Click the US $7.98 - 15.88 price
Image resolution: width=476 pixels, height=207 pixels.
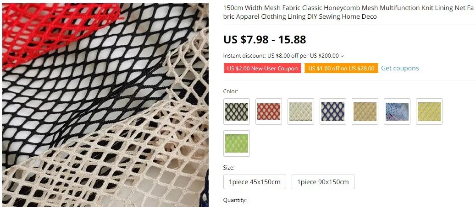[265, 40]
